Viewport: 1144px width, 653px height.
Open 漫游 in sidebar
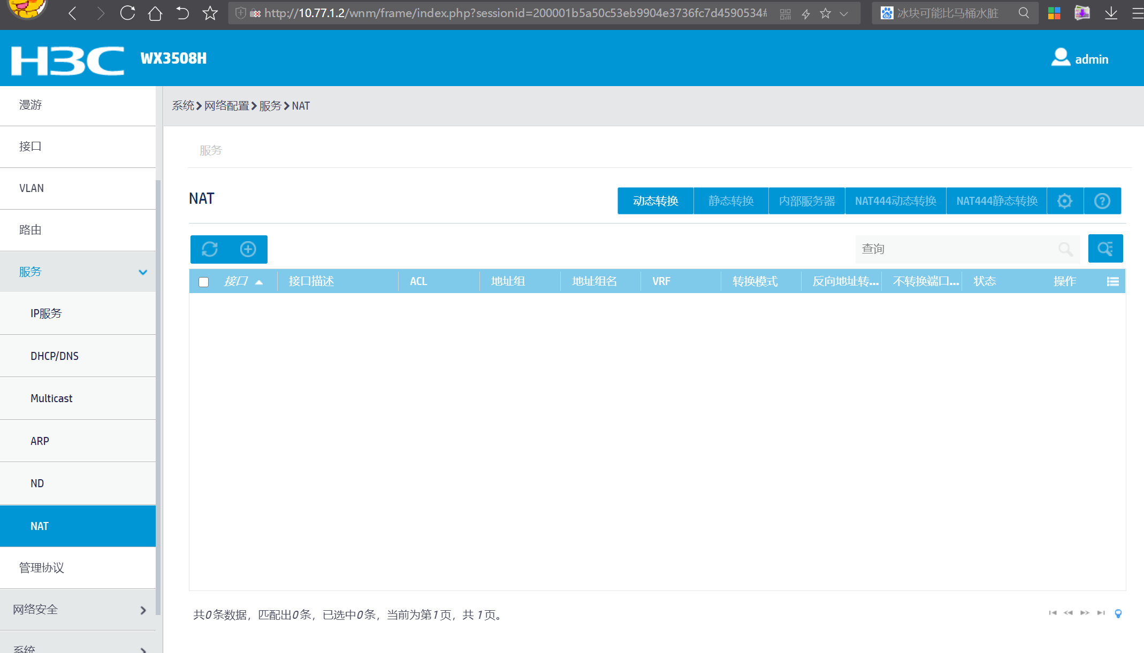[78, 105]
